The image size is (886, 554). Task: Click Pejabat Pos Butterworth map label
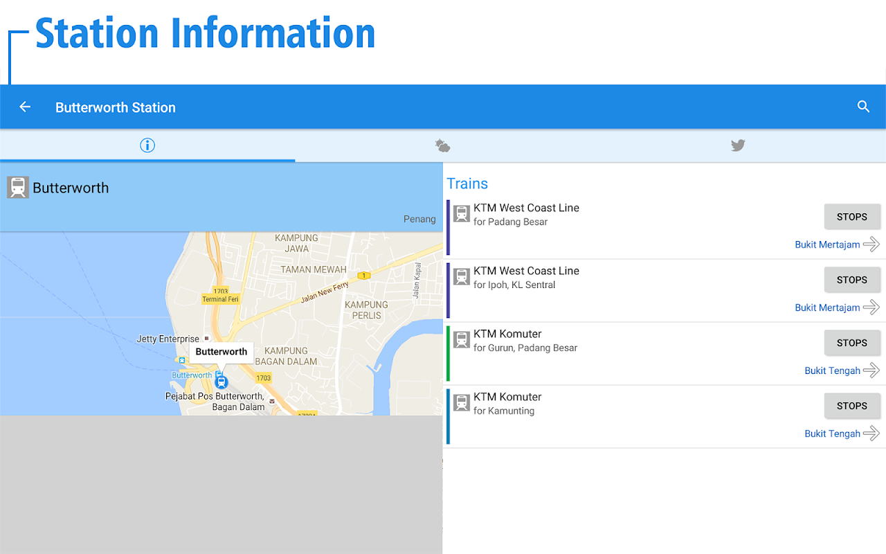click(x=215, y=402)
